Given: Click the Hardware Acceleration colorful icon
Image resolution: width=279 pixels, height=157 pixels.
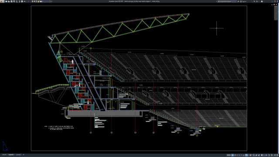Looking at the screenshot, I should click(272, 155).
